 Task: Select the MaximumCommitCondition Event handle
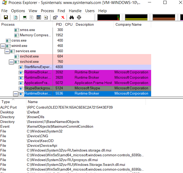73,126
